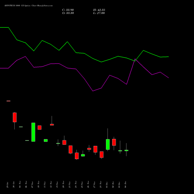194x194 pixels.
Task: Select the close value C: 33.90
Action: click(68, 10)
